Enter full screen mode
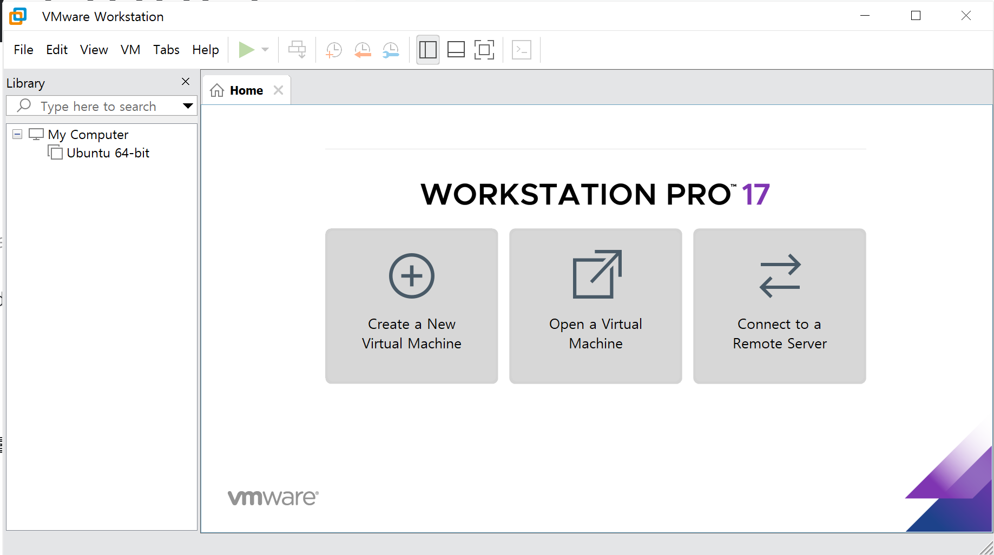 (x=484, y=50)
